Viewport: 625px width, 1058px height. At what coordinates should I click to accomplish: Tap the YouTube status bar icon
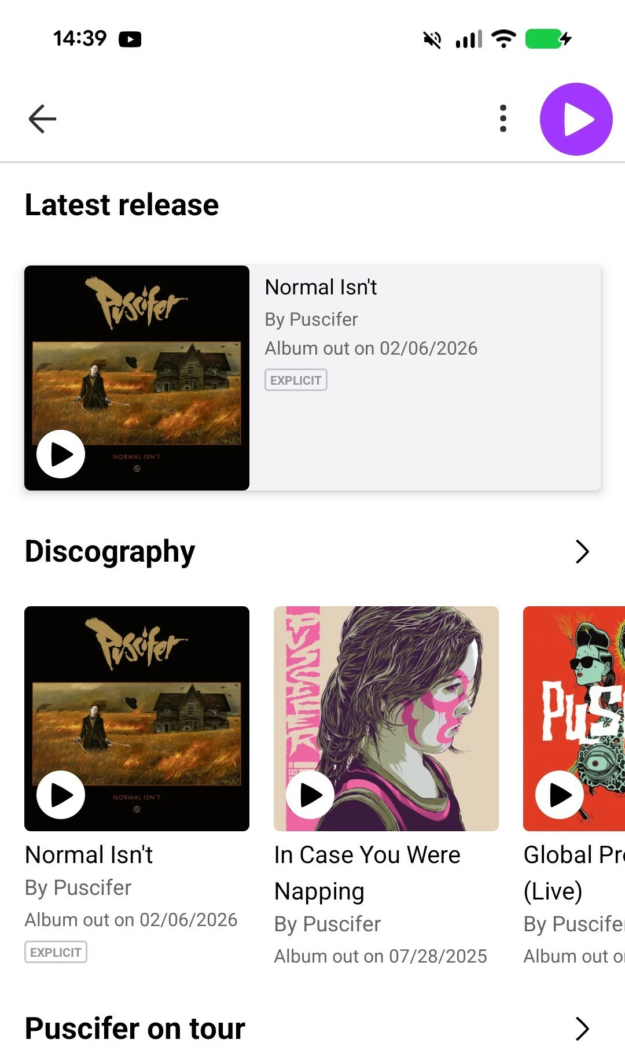(130, 39)
